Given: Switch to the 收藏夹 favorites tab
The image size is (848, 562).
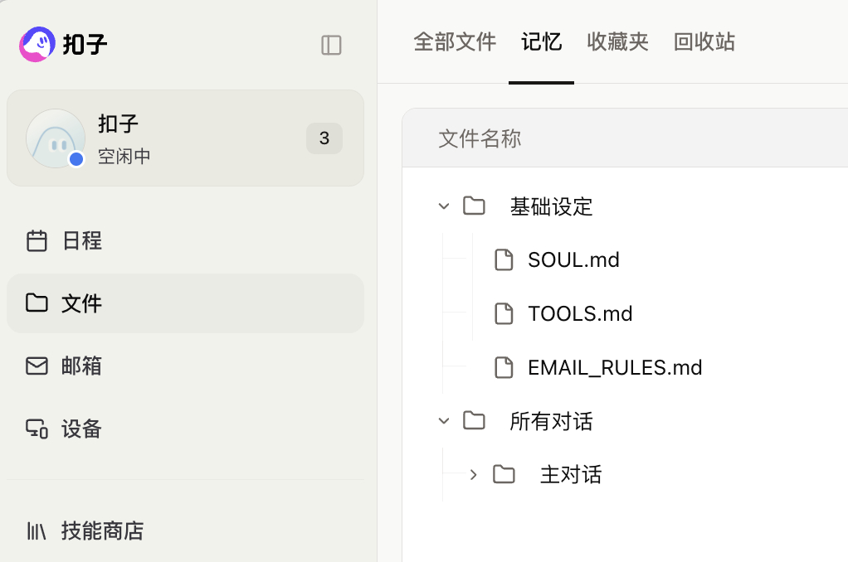Looking at the screenshot, I should point(617,42).
